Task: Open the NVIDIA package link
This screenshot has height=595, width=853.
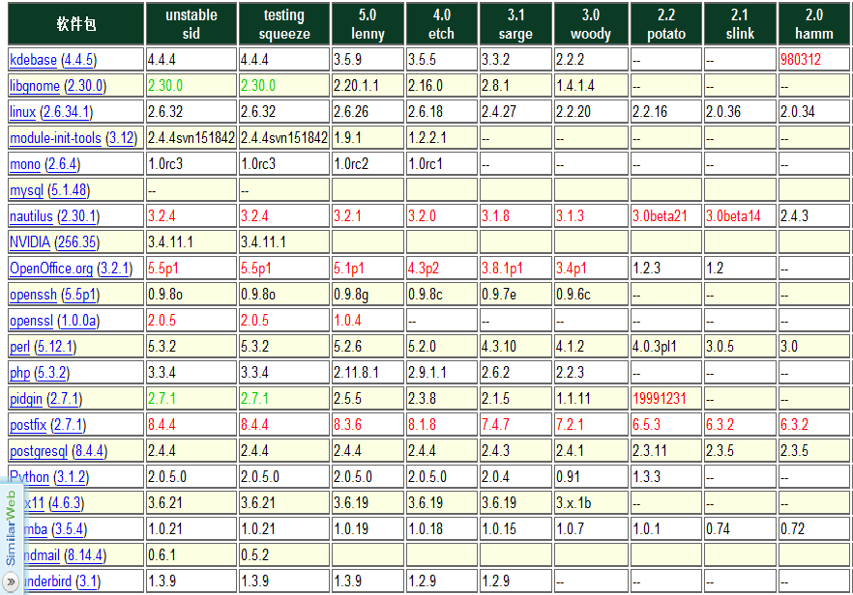Action: point(30,242)
